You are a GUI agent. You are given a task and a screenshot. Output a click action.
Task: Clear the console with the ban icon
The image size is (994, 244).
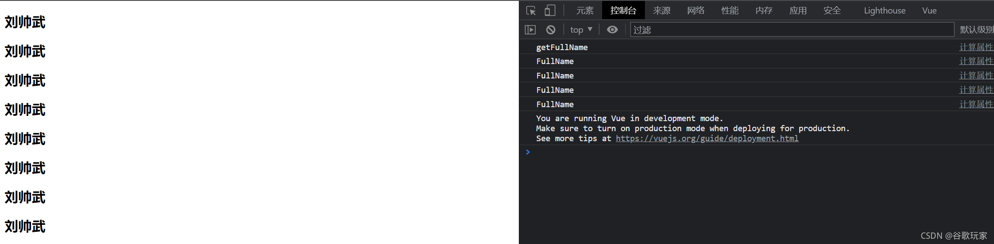pyautogui.click(x=551, y=30)
